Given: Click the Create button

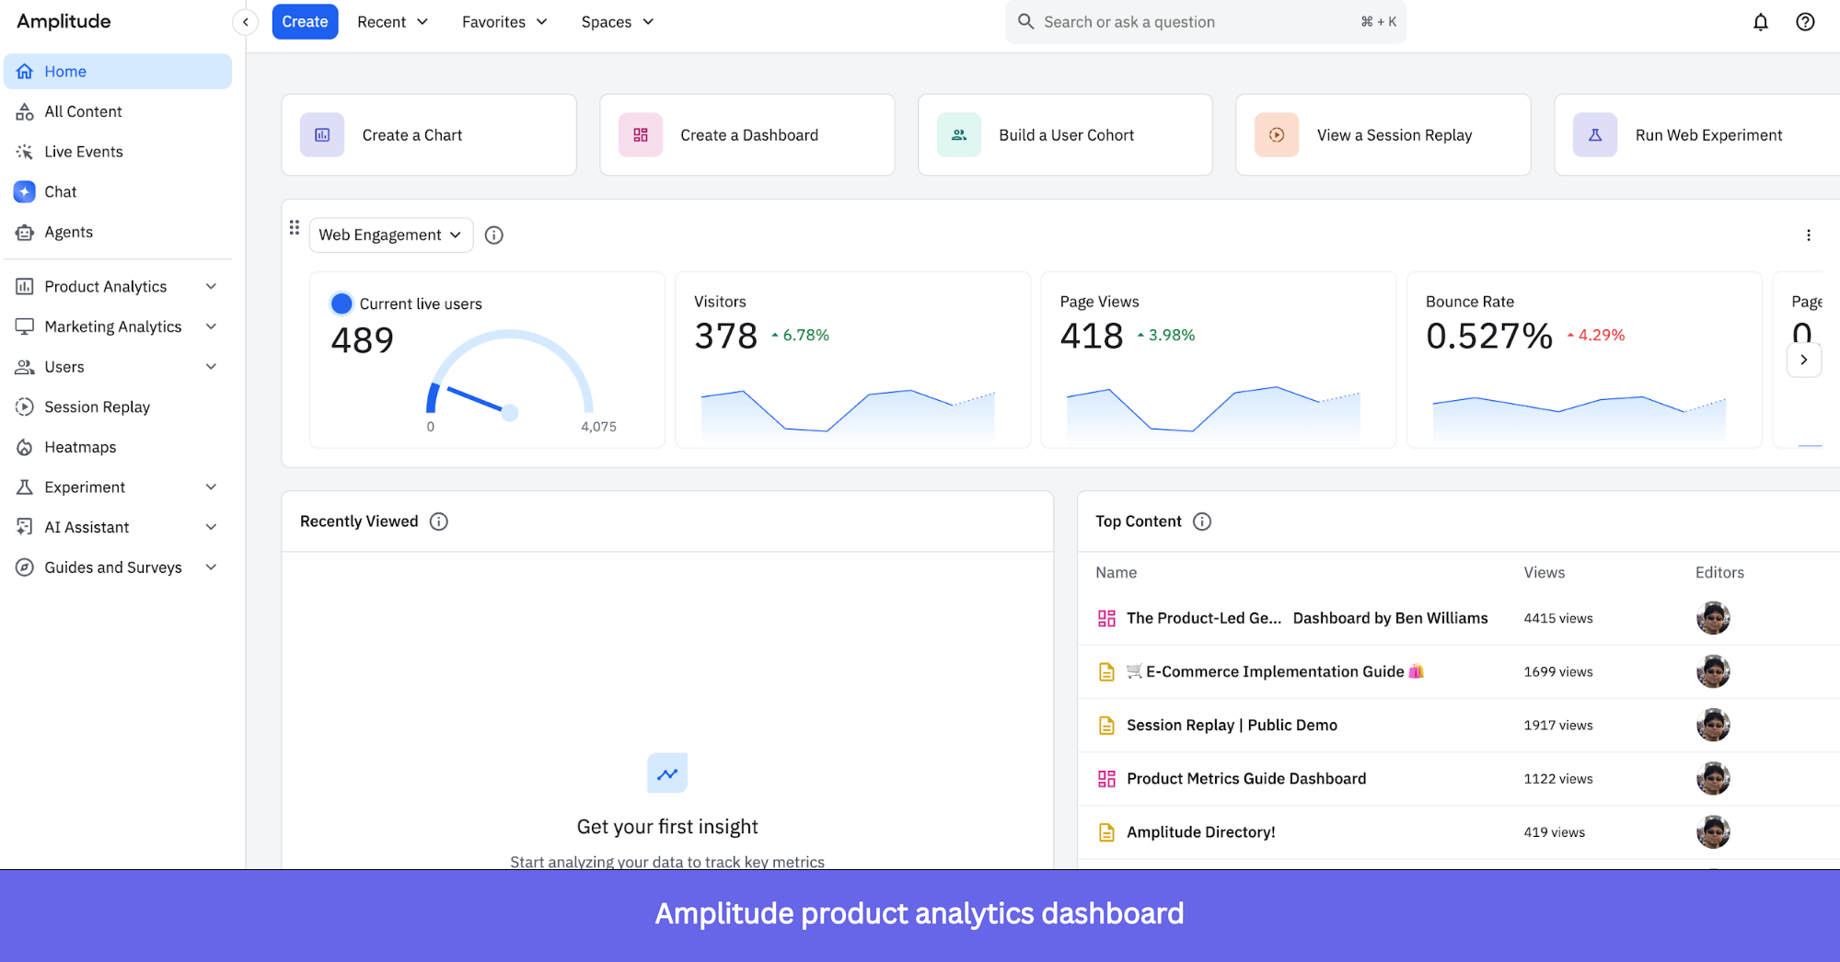Looking at the screenshot, I should click(x=305, y=21).
